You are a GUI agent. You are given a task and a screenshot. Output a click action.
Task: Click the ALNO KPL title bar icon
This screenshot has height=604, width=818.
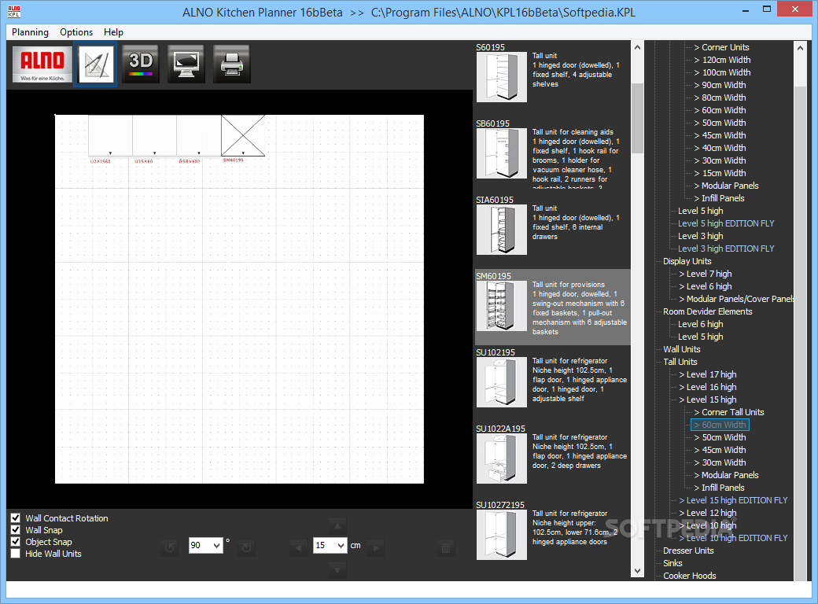click(x=14, y=12)
